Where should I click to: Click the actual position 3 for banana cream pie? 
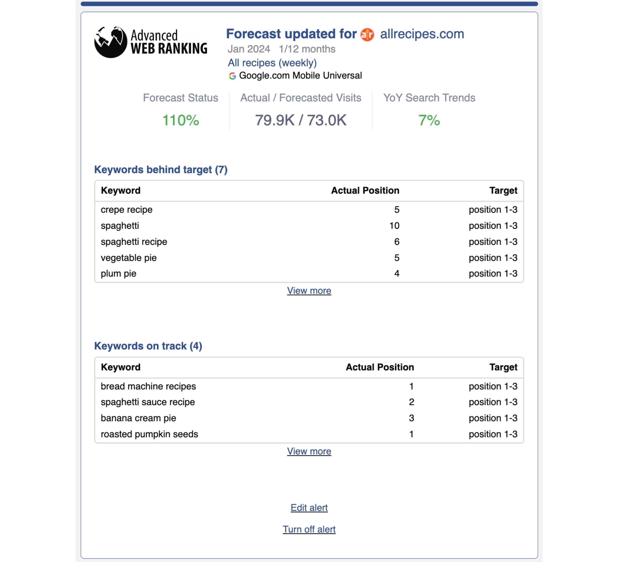pos(411,418)
